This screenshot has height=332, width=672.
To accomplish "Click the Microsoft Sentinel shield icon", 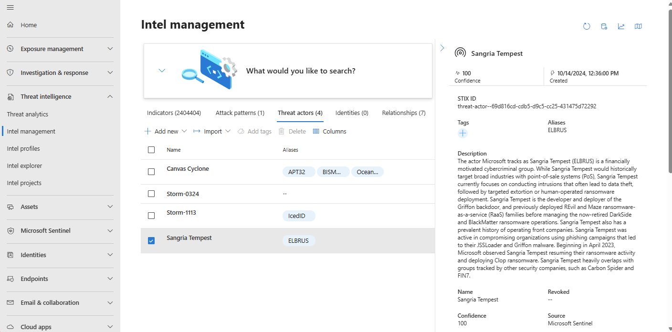I will [x=10, y=231].
